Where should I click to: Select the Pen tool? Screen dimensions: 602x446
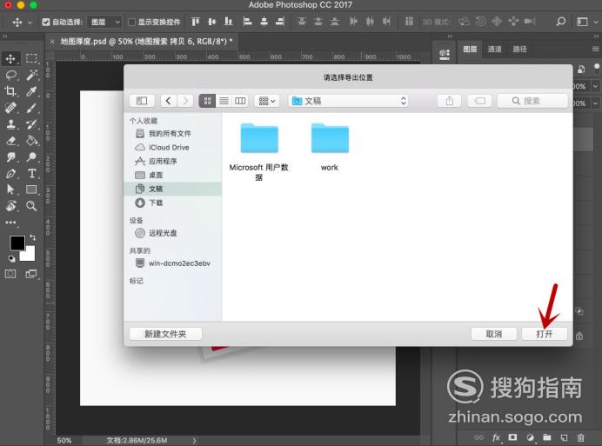[10, 174]
